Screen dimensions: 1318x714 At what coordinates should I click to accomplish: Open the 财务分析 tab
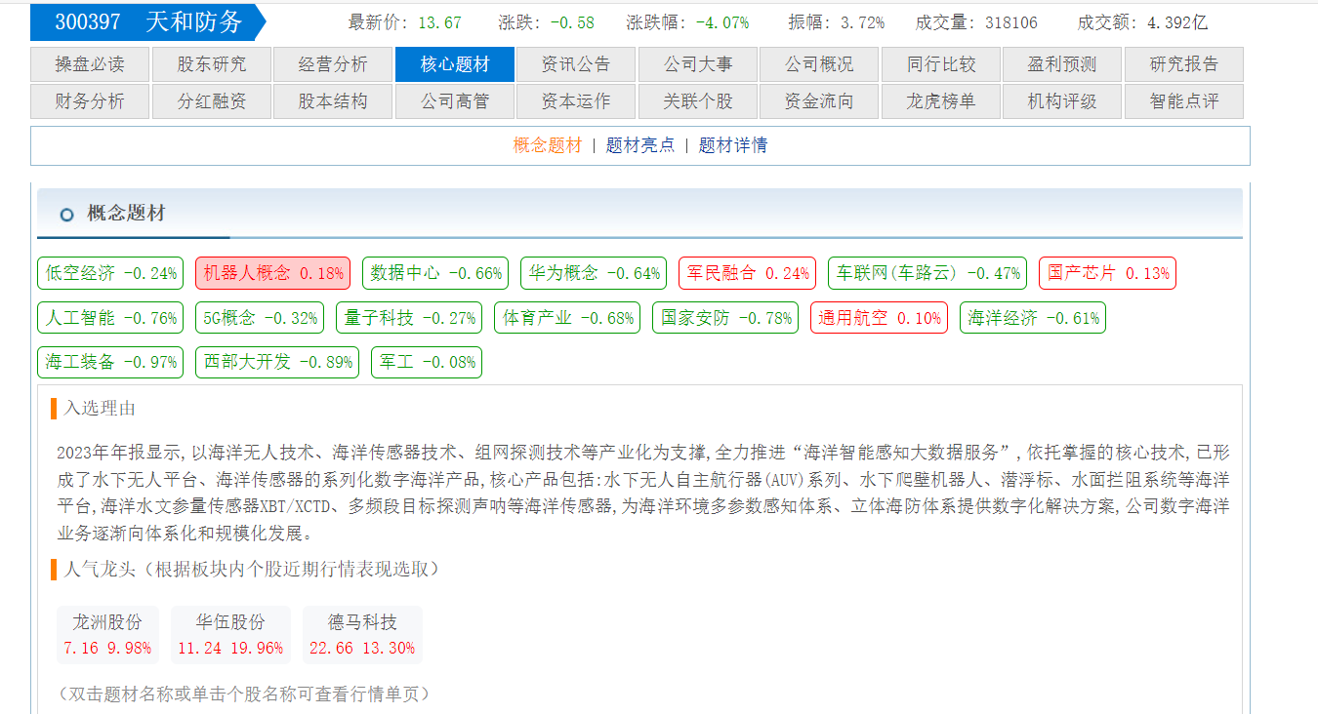pos(90,101)
